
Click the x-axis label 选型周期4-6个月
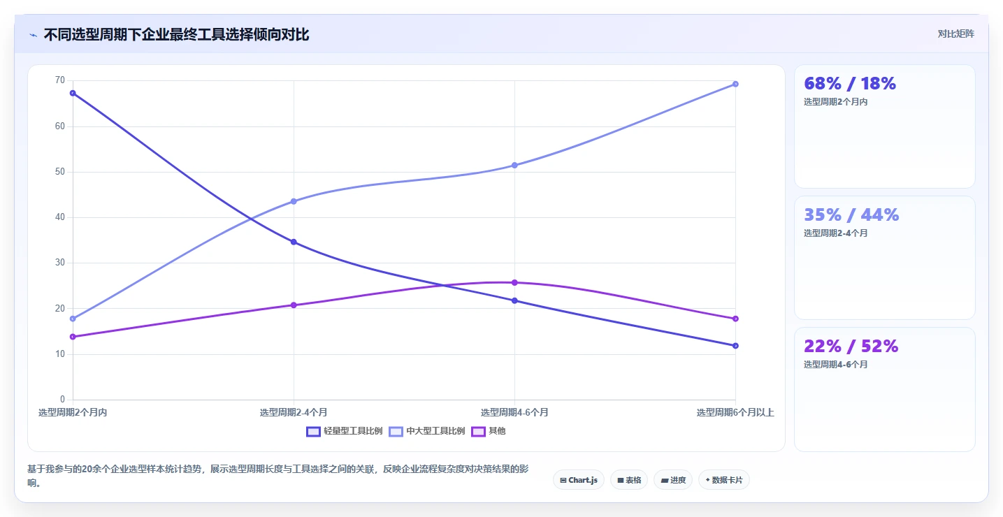point(514,413)
